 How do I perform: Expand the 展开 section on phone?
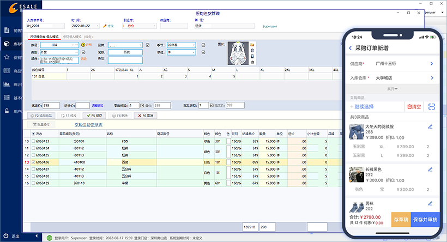(391, 88)
